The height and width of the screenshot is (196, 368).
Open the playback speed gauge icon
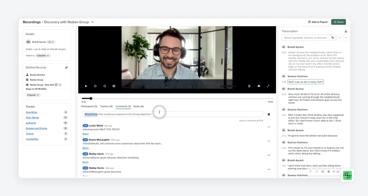(x=259, y=86)
